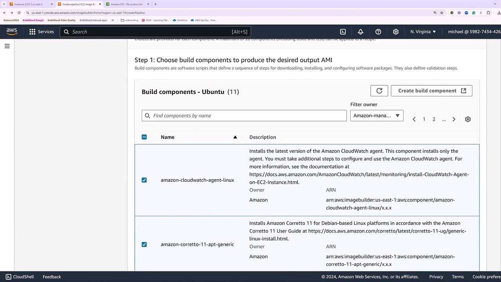Click the Name column header
The height and width of the screenshot is (282, 501).
point(168,137)
